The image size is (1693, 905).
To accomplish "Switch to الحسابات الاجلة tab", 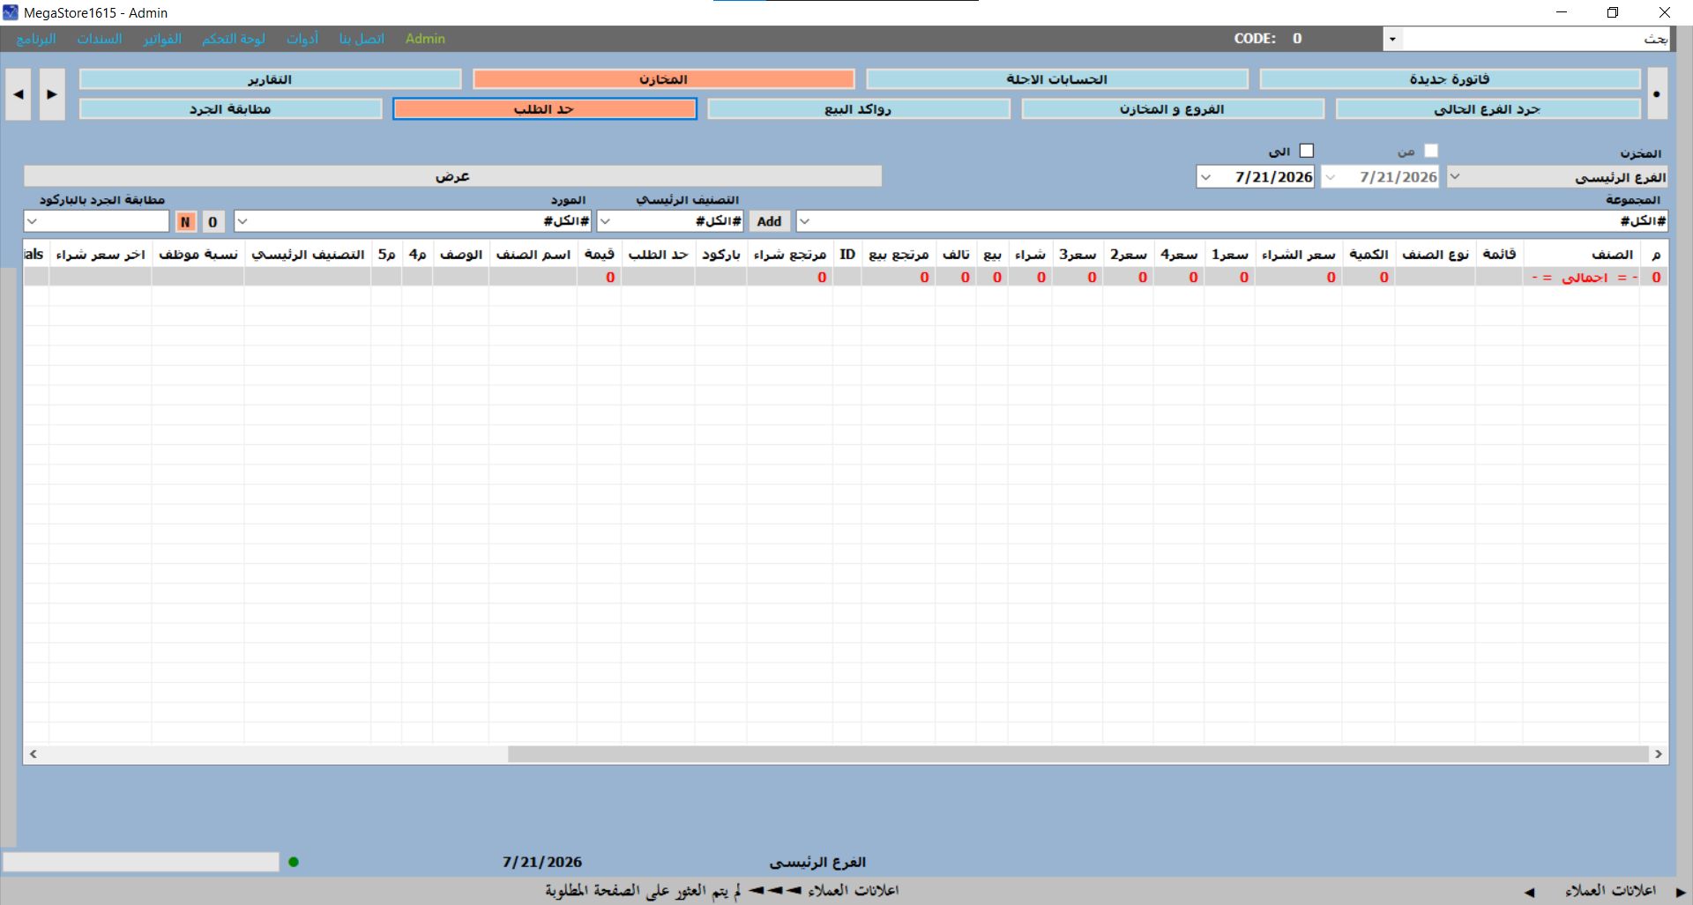I will click(1056, 79).
